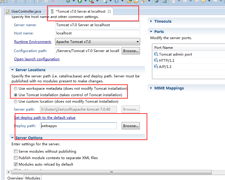Click the Port Name column header

click(189, 48)
